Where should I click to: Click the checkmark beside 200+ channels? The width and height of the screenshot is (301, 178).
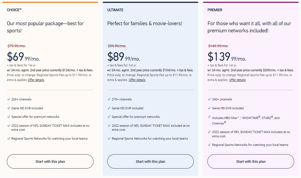9,99
